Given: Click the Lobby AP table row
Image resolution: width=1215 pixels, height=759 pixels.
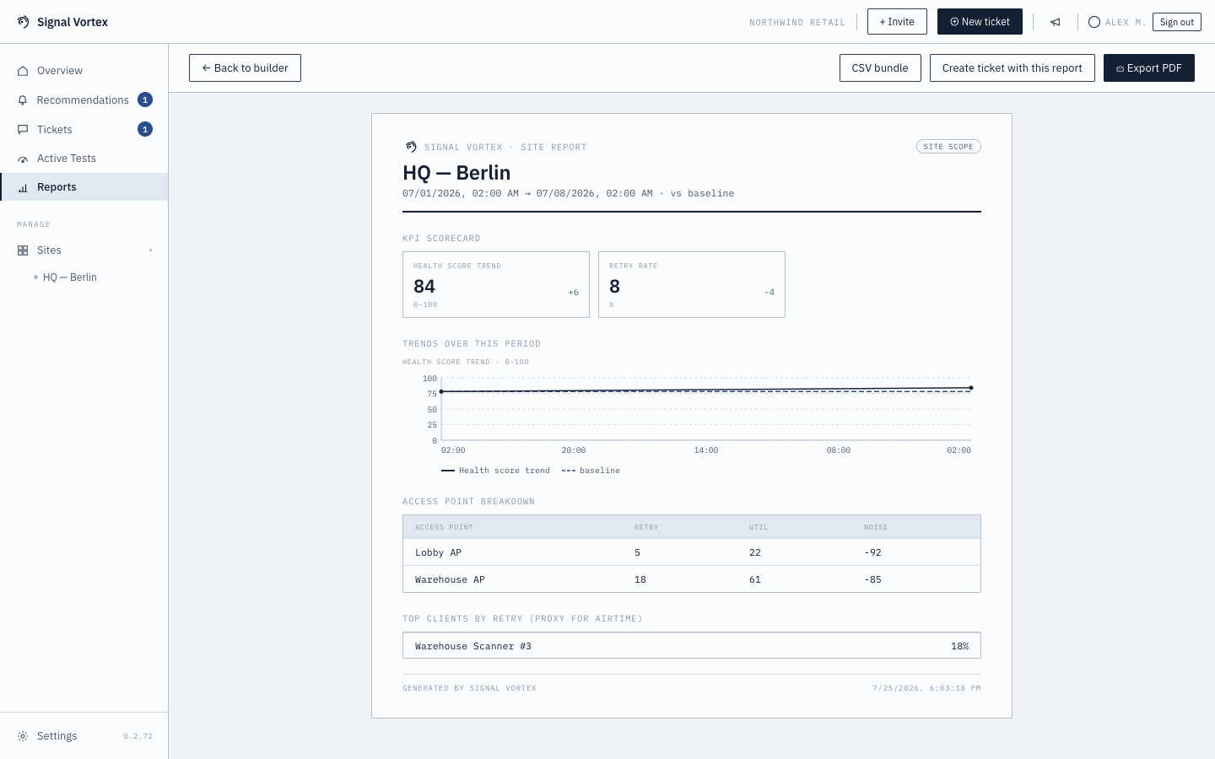Looking at the screenshot, I should [692, 552].
